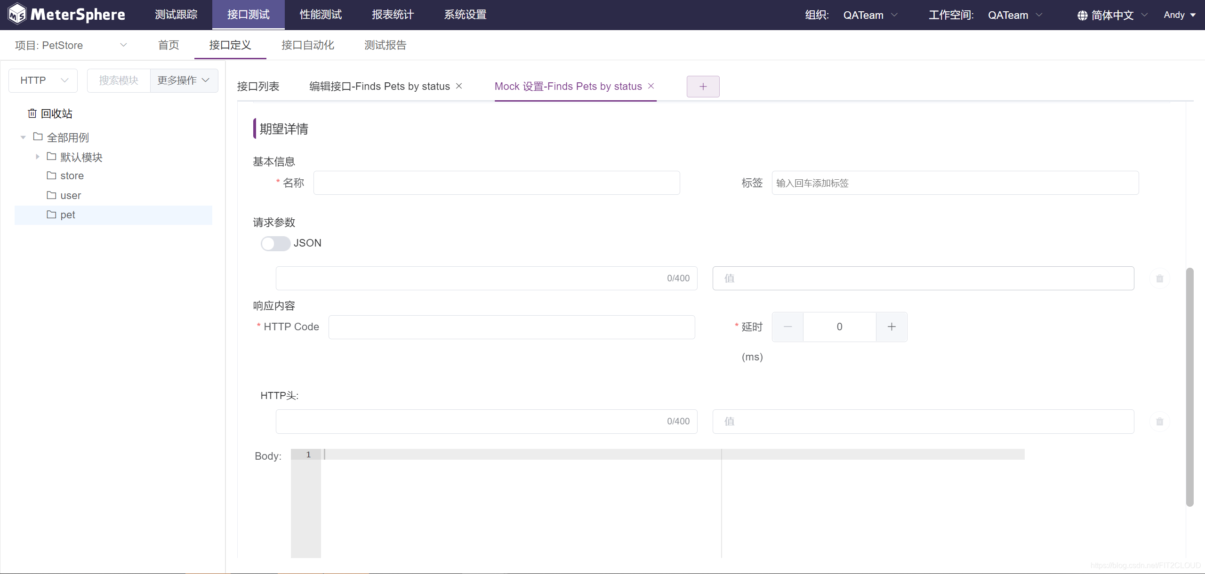Click the HTTP Code input field
The height and width of the screenshot is (574, 1205).
point(511,327)
